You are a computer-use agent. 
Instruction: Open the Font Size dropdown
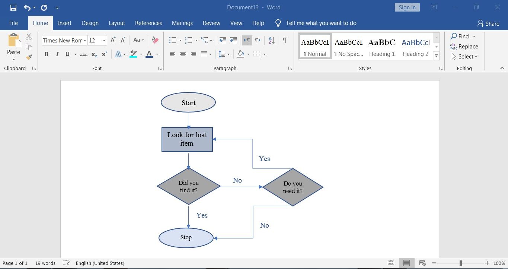point(104,40)
